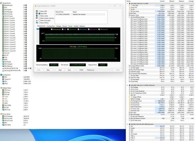Toggle the CPU Core #1 graph checkbox
This screenshot has width=195, height=141.
pos(69,29)
